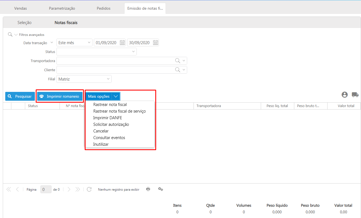Viewport: 361px width, 218px height.
Task: Open the Seleção sub-tab
Action: pos(24,23)
